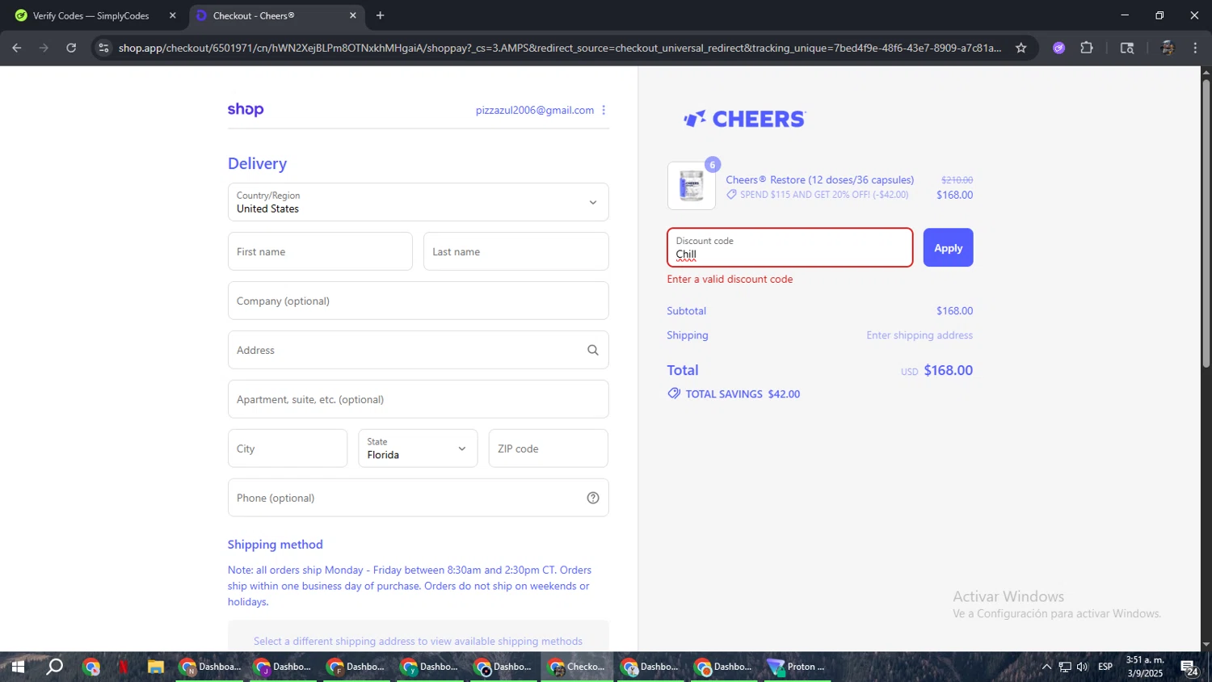Close the Verify Codes tab
Viewport: 1212px width, 682px height.
[172, 15]
